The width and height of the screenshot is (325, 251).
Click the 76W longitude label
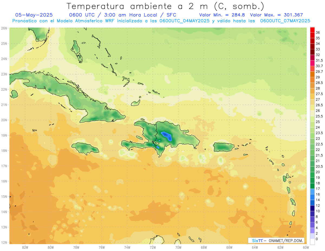[x=102, y=247]
